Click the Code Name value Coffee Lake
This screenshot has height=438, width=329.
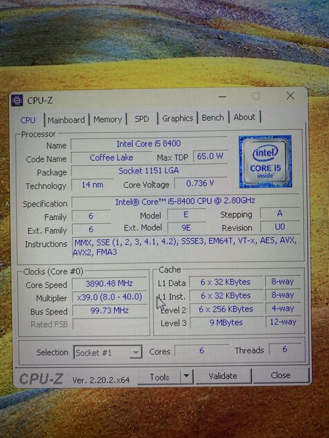(112, 158)
